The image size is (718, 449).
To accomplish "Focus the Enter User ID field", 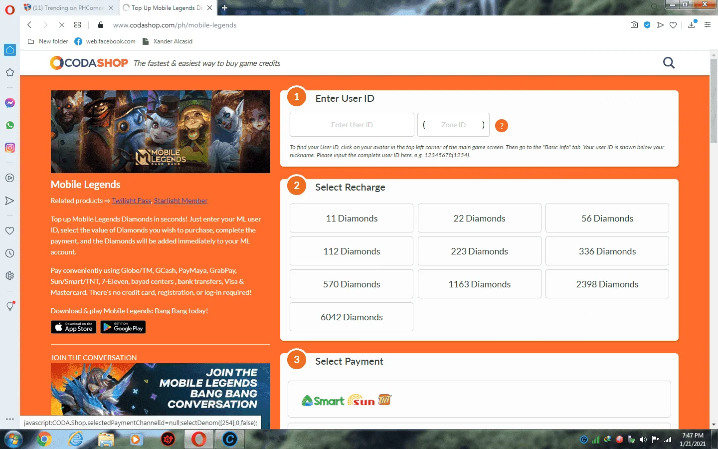I will [x=352, y=125].
